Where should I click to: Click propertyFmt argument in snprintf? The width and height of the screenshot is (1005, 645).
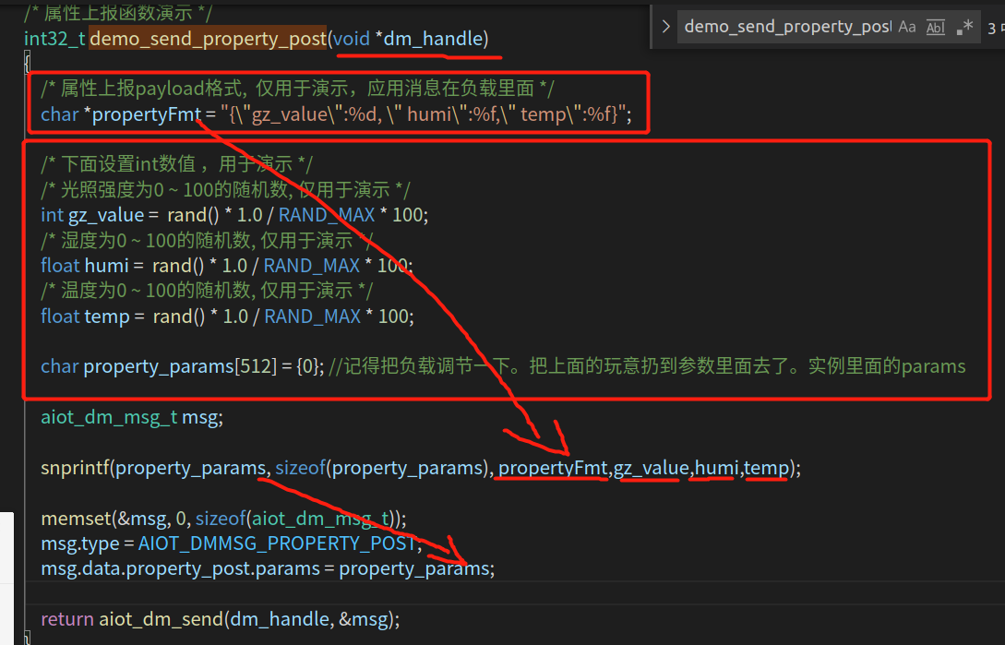pyautogui.click(x=553, y=468)
